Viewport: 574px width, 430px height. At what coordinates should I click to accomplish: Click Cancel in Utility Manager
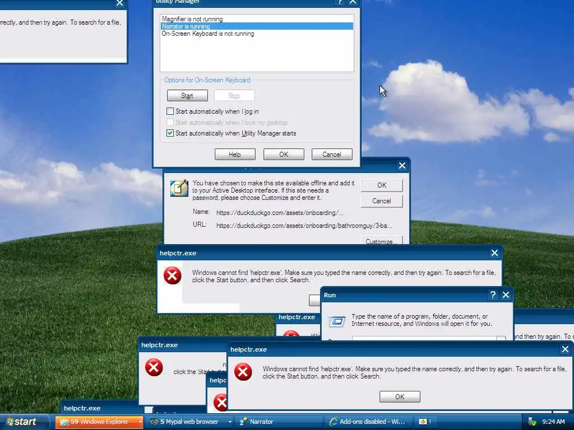pos(332,155)
